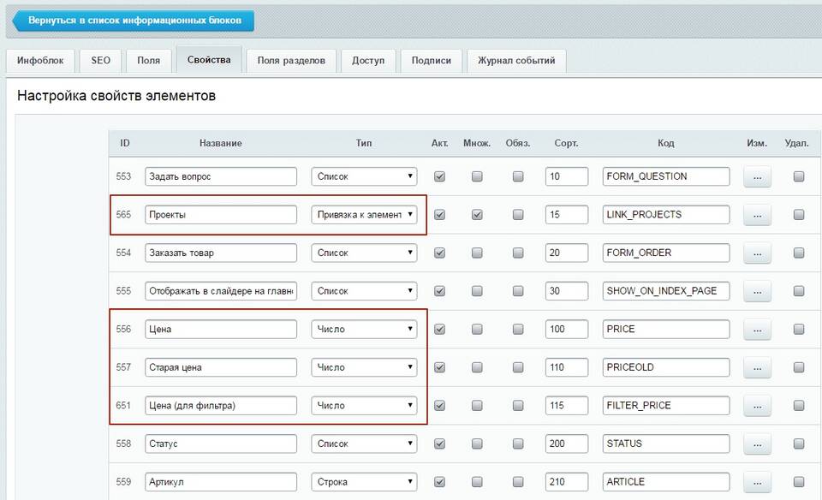Click the FORM_ORDER code field

[666, 253]
